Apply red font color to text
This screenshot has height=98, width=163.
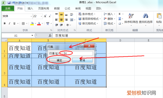(x=39, y=23)
